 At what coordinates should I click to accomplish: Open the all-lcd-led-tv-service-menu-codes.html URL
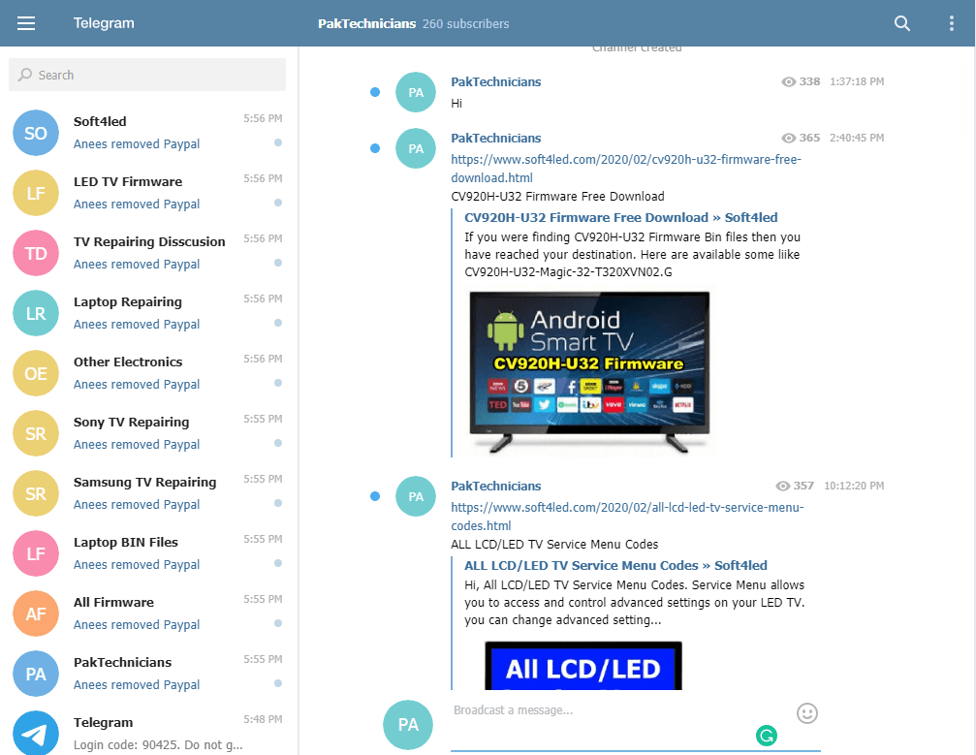tap(627, 516)
